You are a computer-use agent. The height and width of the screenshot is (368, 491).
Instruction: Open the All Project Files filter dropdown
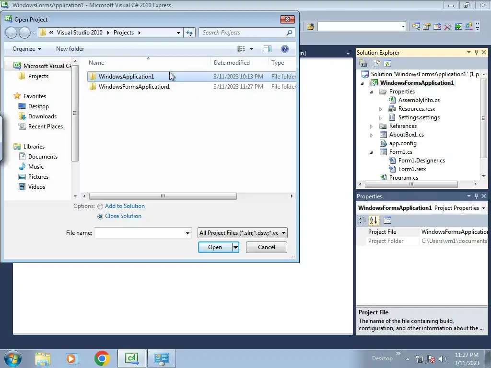pos(242,233)
